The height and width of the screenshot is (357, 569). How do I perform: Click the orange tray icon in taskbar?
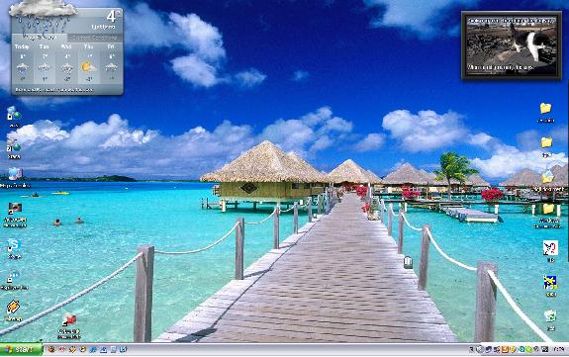[x=505, y=349]
